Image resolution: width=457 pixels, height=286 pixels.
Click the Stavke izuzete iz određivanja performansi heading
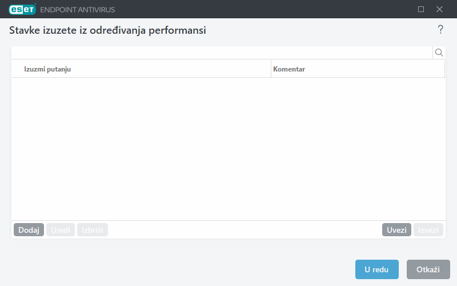coord(107,30)
